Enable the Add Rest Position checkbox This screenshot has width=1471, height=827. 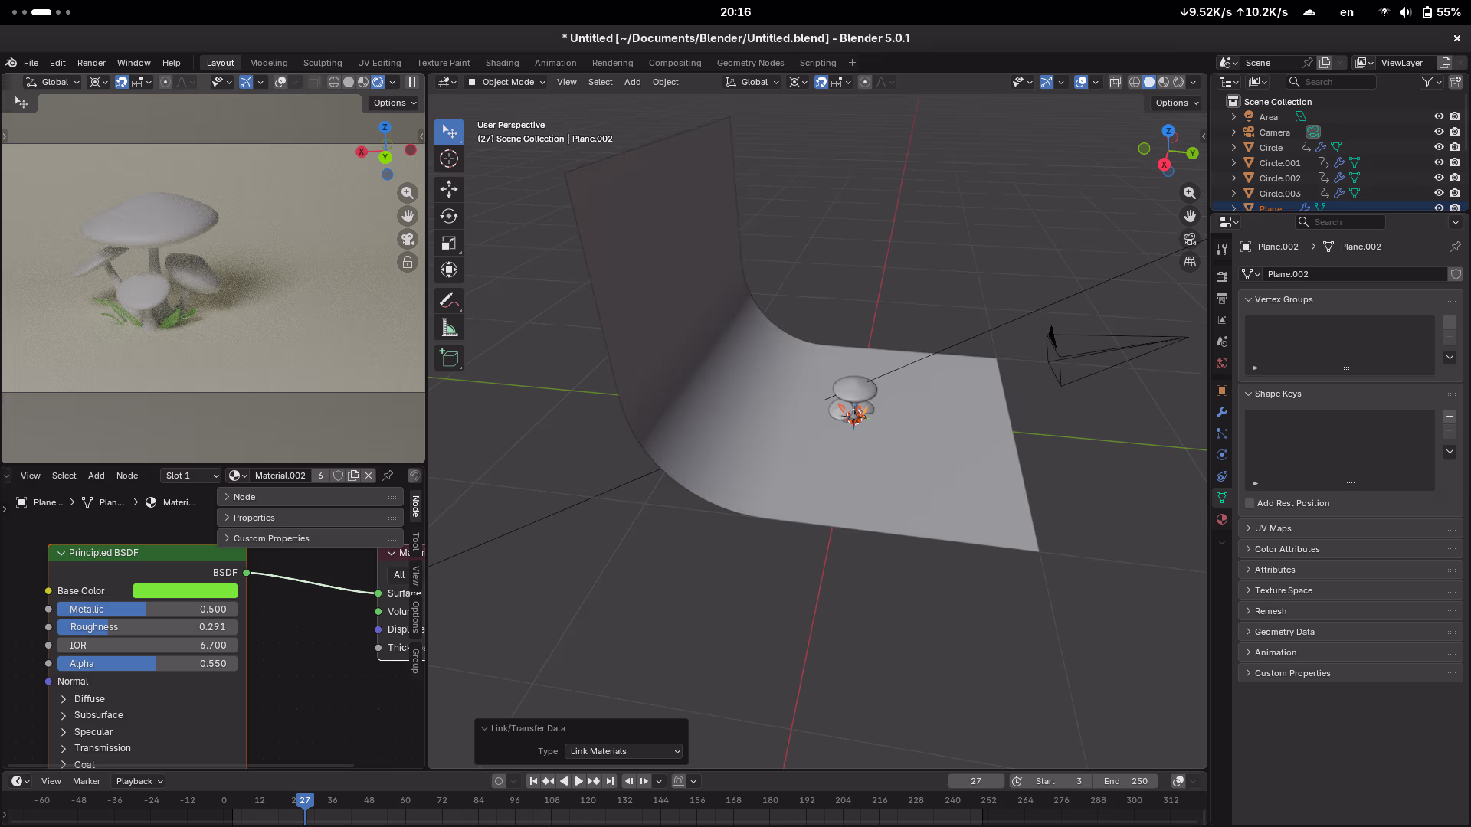coord(1250,503)
